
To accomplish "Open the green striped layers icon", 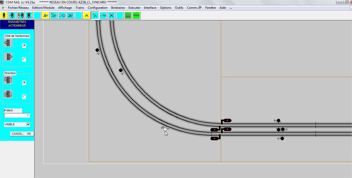I will [x=128, y=15].
